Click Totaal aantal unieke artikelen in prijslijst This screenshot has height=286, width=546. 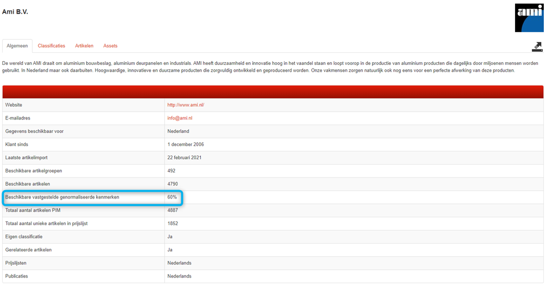coord(46,224)
